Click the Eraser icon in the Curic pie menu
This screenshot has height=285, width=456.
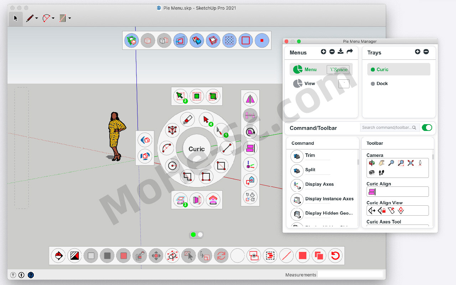click(x=187, y=120)
